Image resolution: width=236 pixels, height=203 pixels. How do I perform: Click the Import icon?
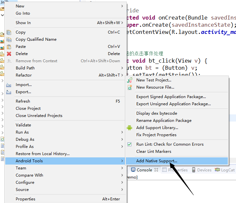point(9,85)
